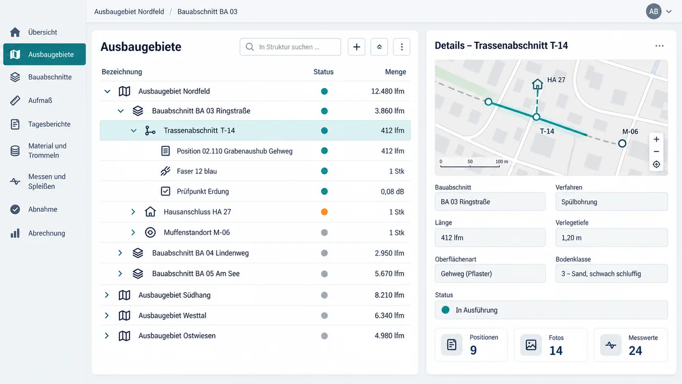Collapse Bauabschnitt BA 03 Ringstraße
Viewport: 682px width, 384px height.
[x=121, y=111]
